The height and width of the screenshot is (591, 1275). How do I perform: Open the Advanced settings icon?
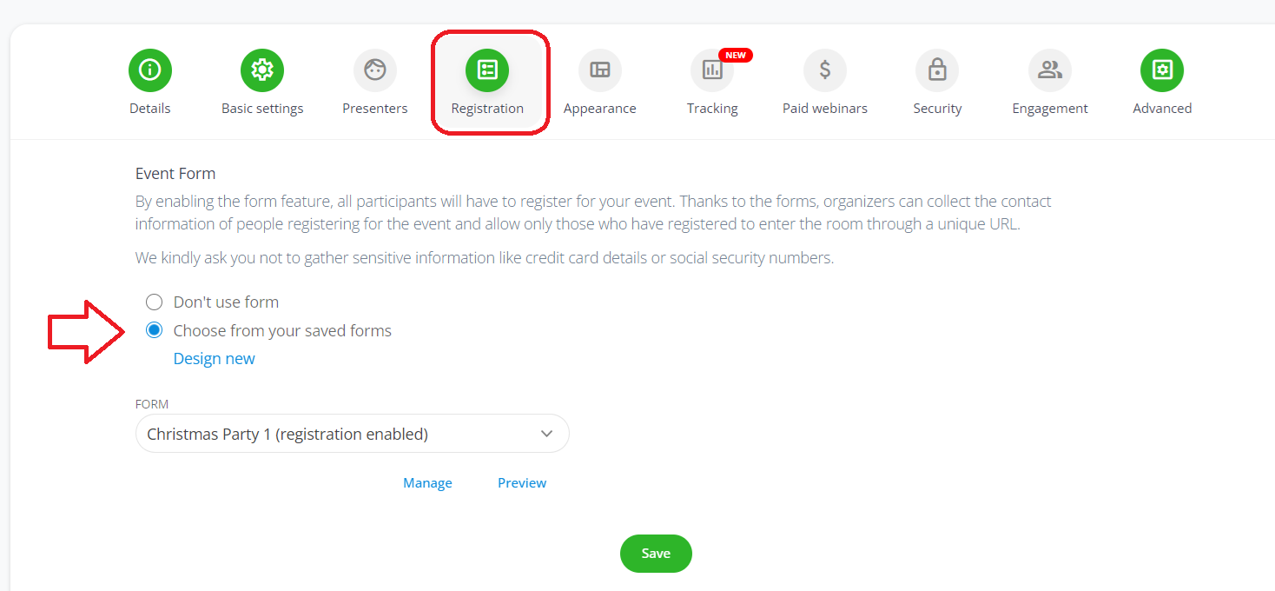1162,70
